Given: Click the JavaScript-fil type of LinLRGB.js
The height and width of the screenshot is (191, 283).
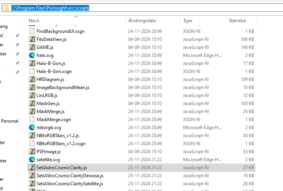Looking at the screenshot, I should (x=196, y=95).
